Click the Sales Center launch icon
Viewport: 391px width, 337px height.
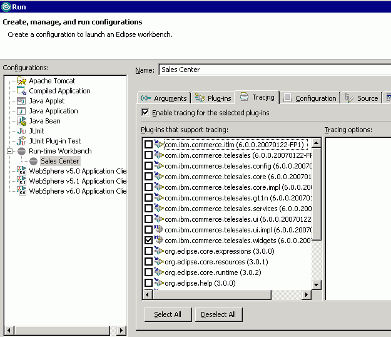33,161
